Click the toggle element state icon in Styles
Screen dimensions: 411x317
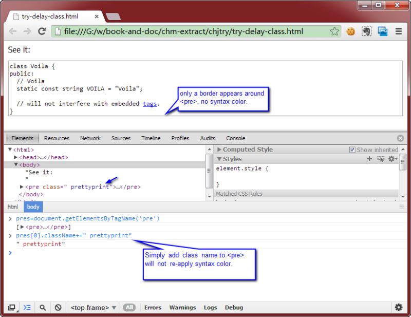pos(381,159)
